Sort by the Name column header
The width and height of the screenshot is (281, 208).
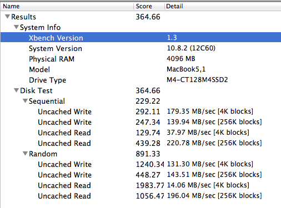pos(67,6)
